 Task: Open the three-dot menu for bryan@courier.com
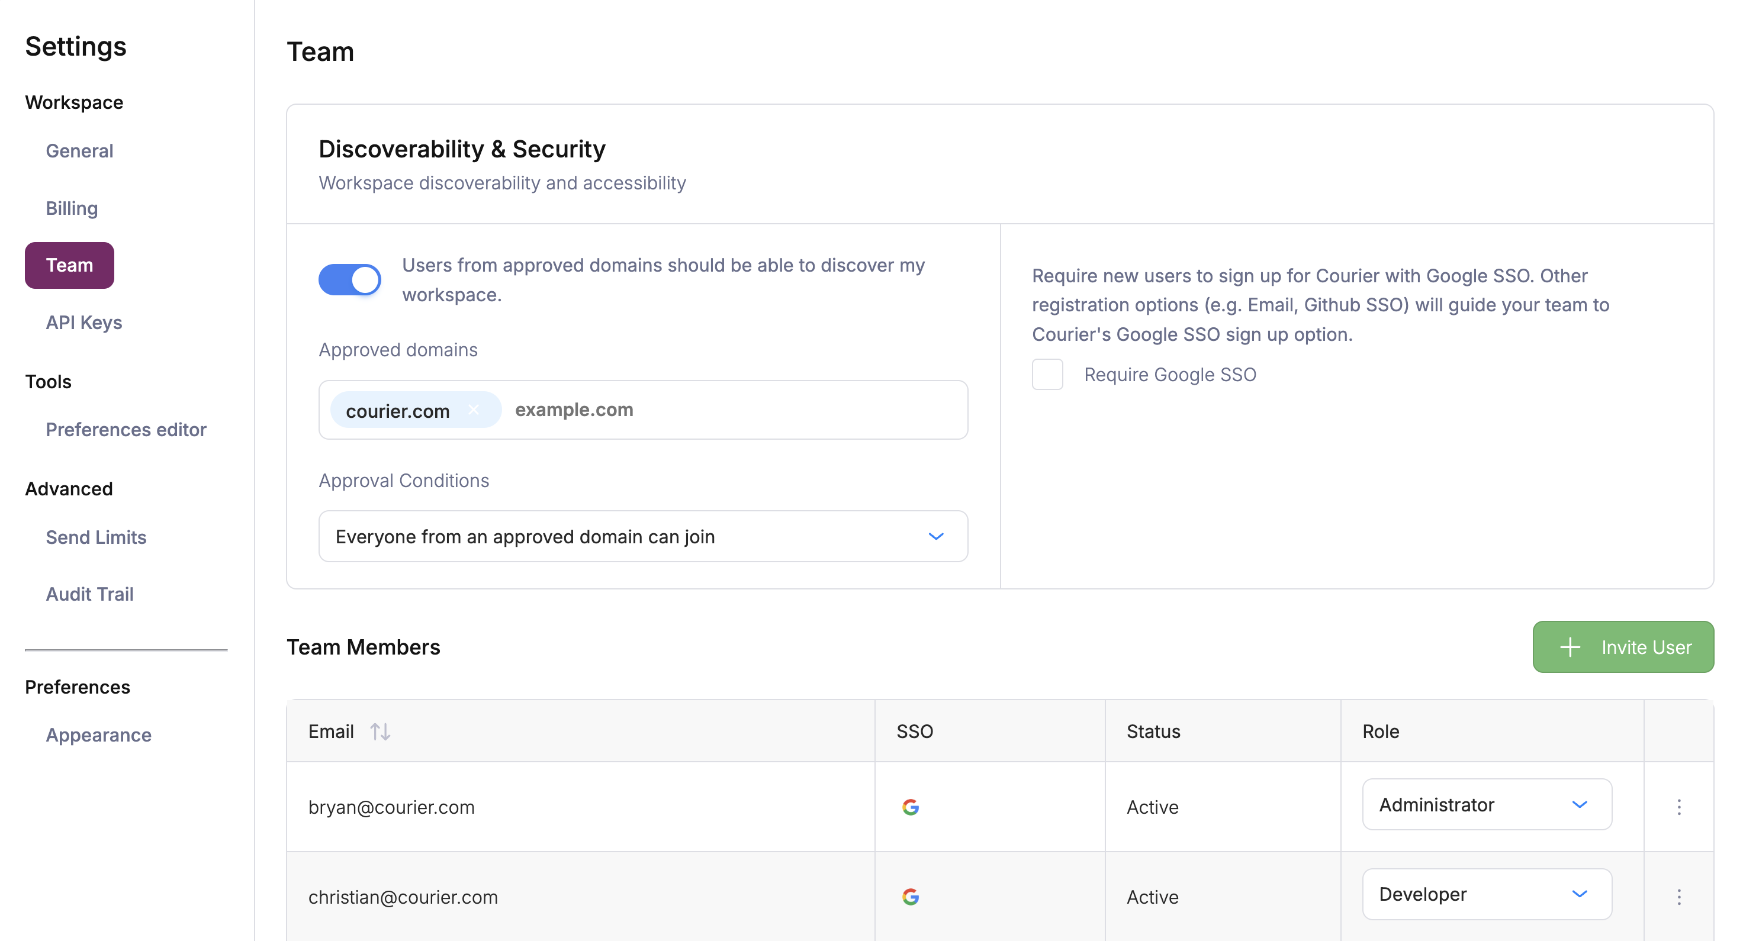coord(1680,807)
